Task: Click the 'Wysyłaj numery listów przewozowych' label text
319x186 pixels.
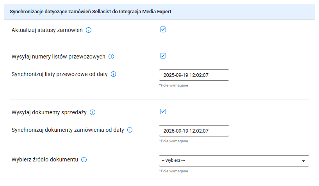Action: pos(59,57)
